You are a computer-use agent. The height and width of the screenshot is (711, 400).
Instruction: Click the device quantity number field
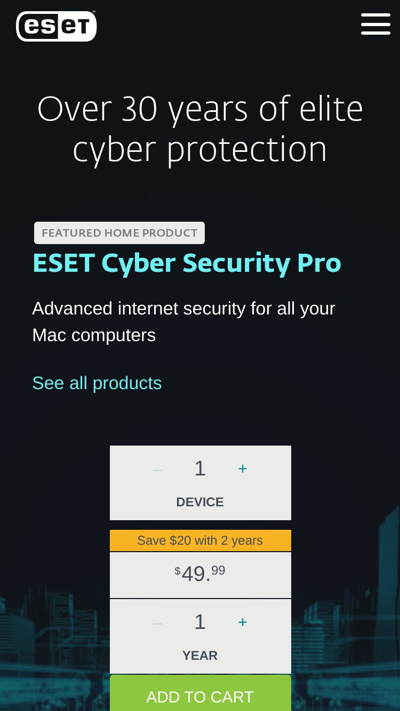200,468
